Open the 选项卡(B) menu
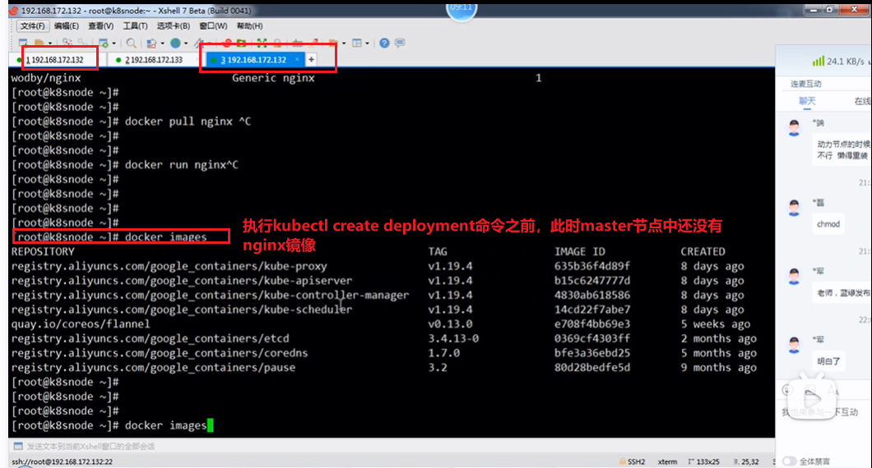Image resolution: width=872 pixels, height=468 pixels. [x=173, y=25]
